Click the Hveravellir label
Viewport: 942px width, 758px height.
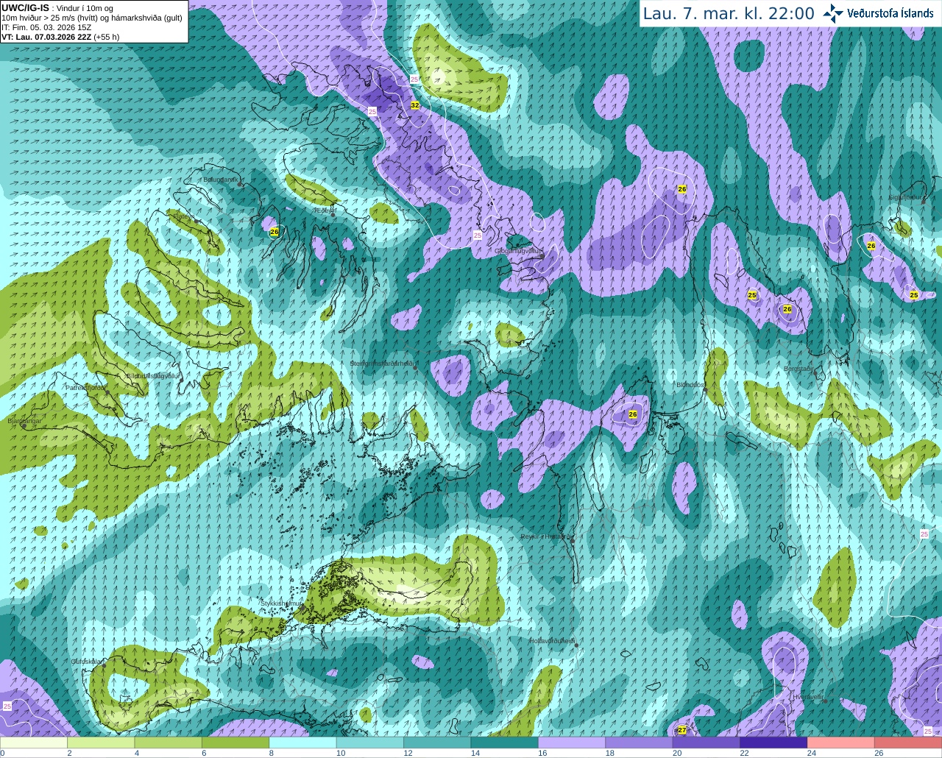(x=808, y=696)
